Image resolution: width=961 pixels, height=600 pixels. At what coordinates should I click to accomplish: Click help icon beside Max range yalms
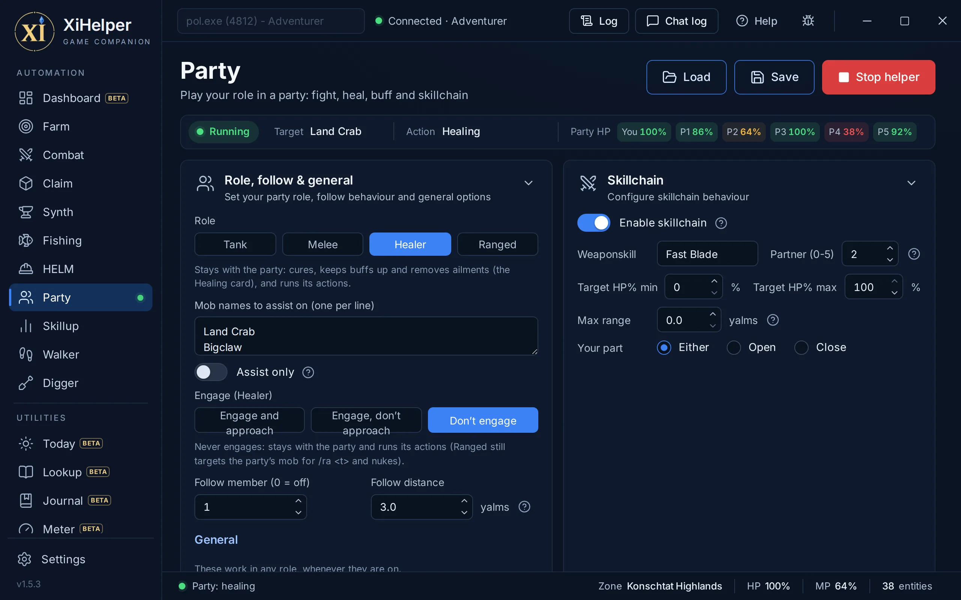click(773, 320)
